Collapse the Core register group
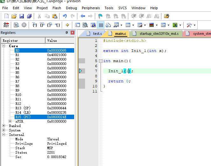Screen dimensions: 211x166 [x=4, y=46]
